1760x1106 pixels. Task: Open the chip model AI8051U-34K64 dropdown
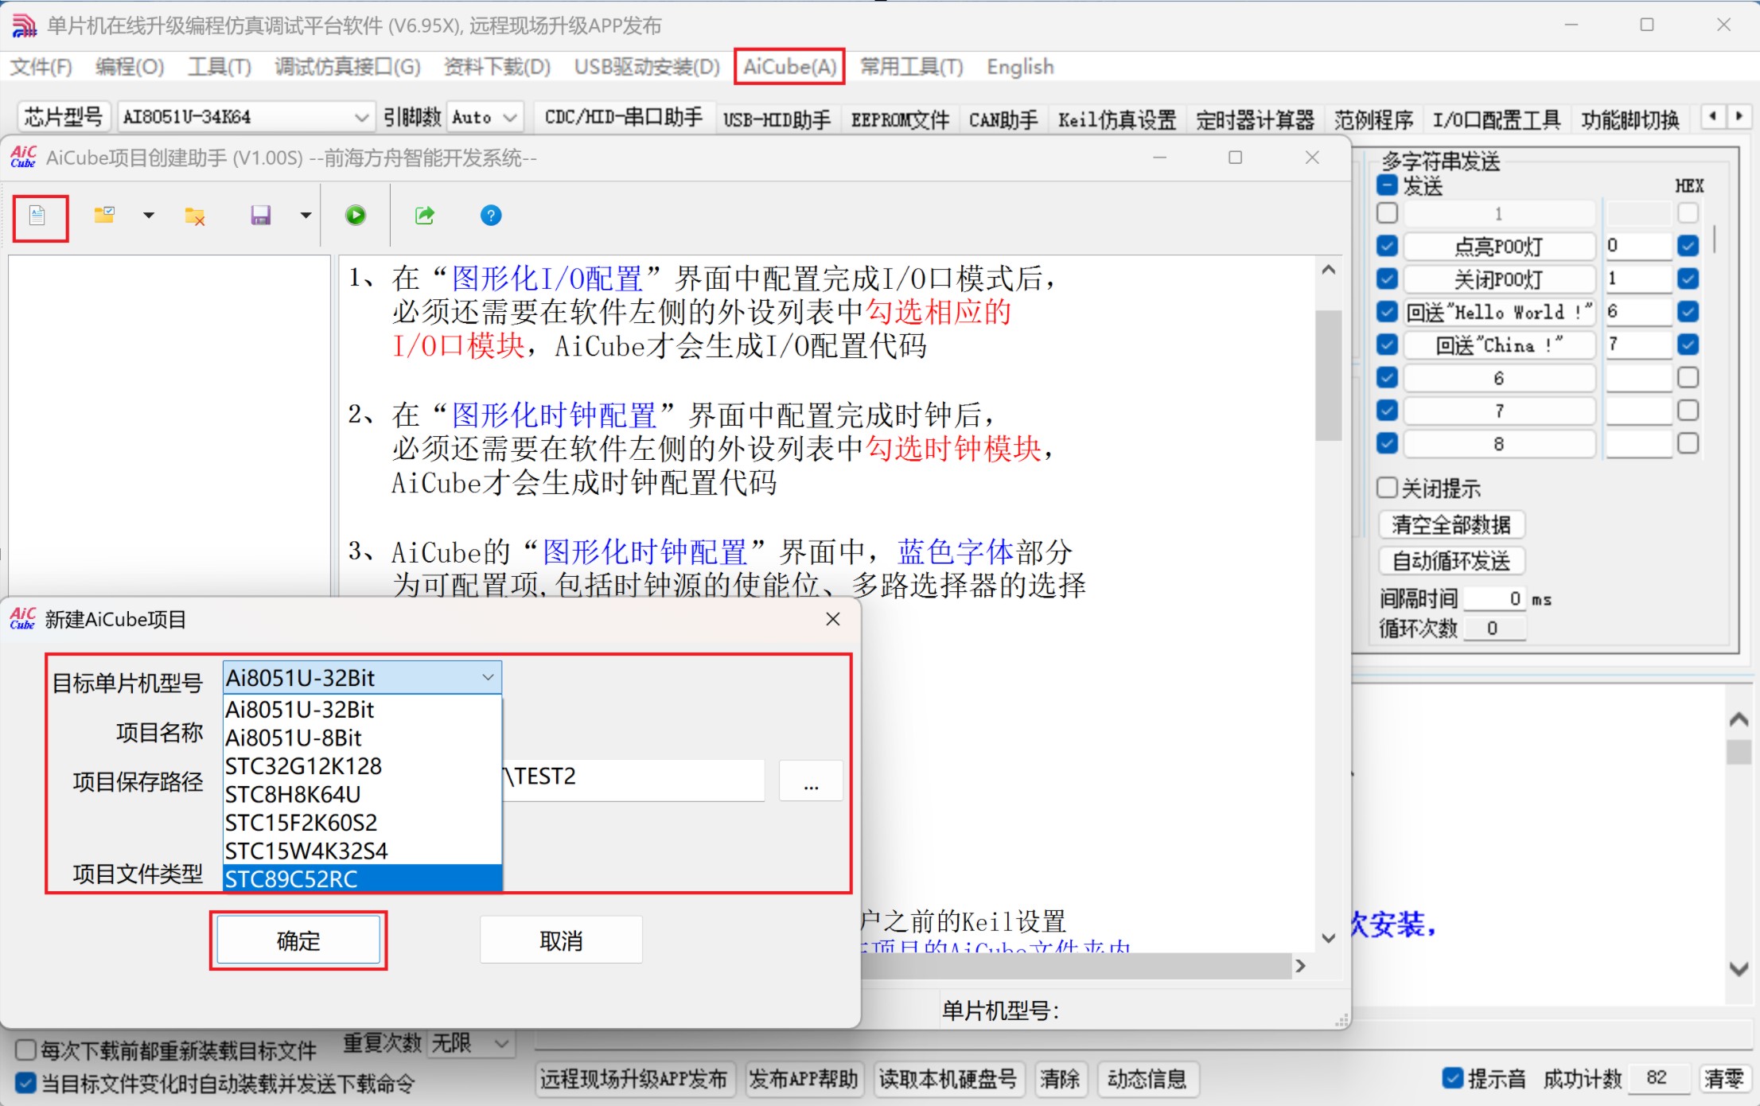click(246, 118)
